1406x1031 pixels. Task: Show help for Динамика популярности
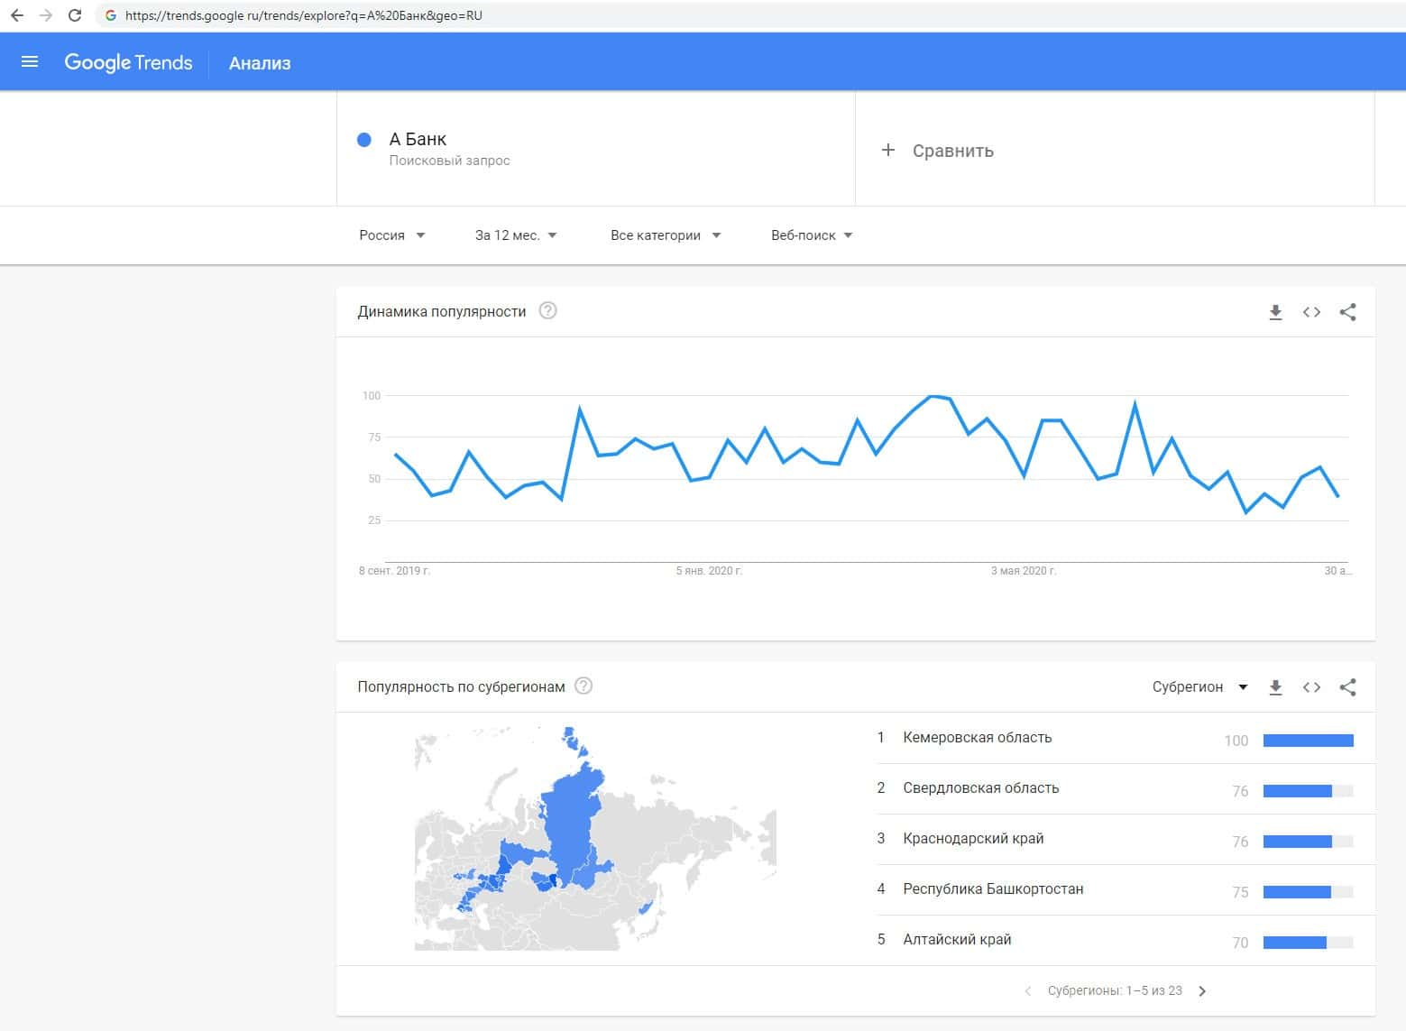tap(547, 311)
